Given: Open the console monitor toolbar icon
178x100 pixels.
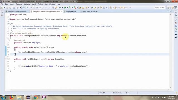Looking at the screenshot, I should point(23,7).
